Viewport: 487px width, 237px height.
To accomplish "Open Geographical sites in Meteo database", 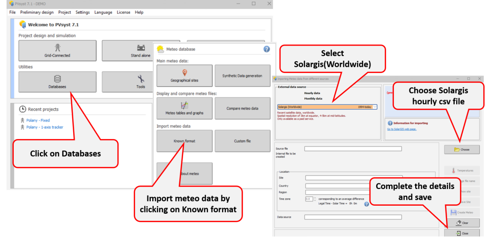I will (185, 76).
